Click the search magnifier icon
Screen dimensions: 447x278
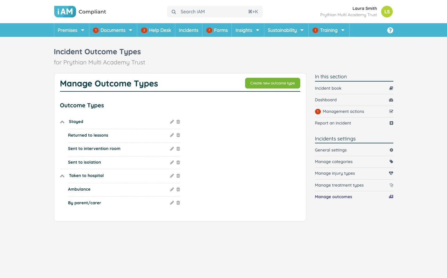(x=174, y=12)
